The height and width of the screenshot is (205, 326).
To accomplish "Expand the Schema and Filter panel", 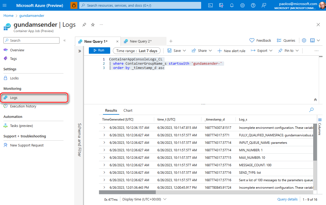I will click(79, 51).
